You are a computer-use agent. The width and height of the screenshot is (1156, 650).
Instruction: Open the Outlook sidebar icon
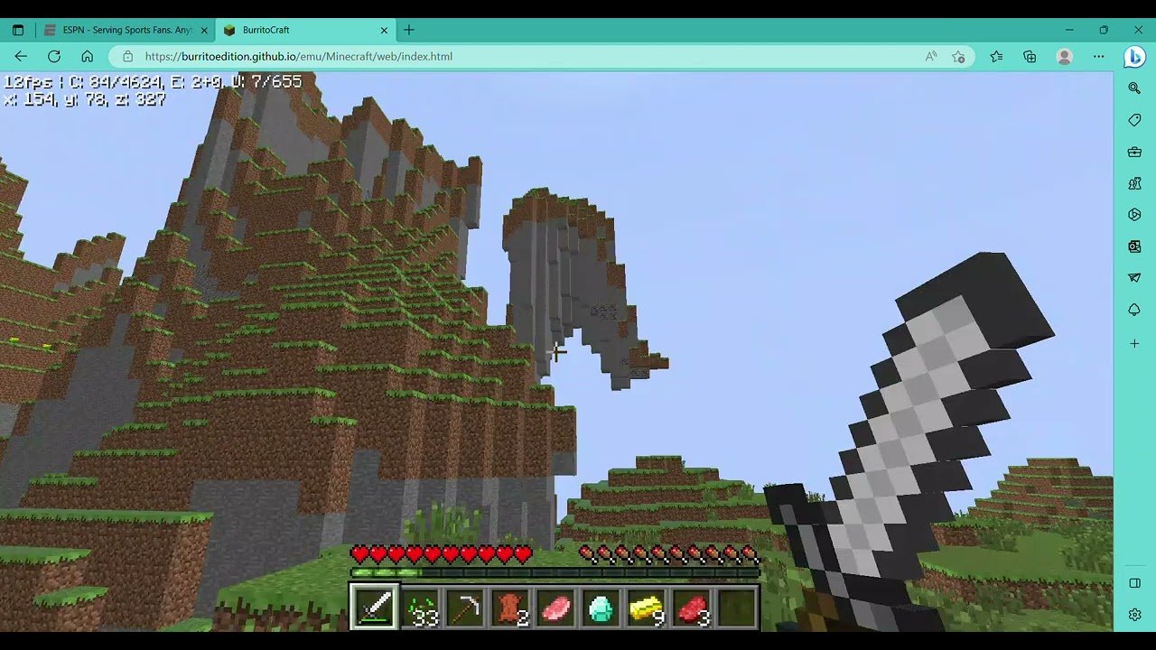pyautogui.click(x=1134, y=246)
